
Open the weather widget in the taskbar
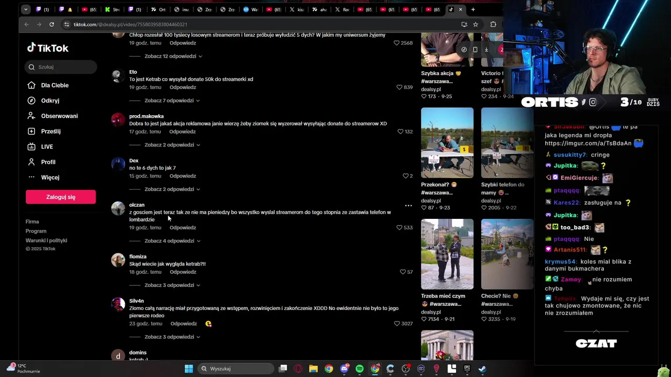pos(22,369)
